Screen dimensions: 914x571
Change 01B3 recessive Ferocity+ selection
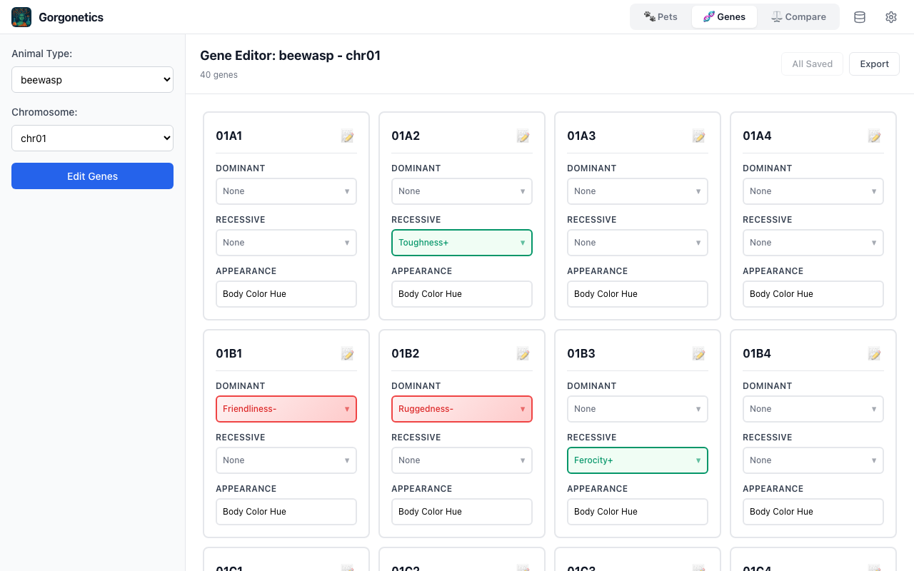[x=638, y=460]
